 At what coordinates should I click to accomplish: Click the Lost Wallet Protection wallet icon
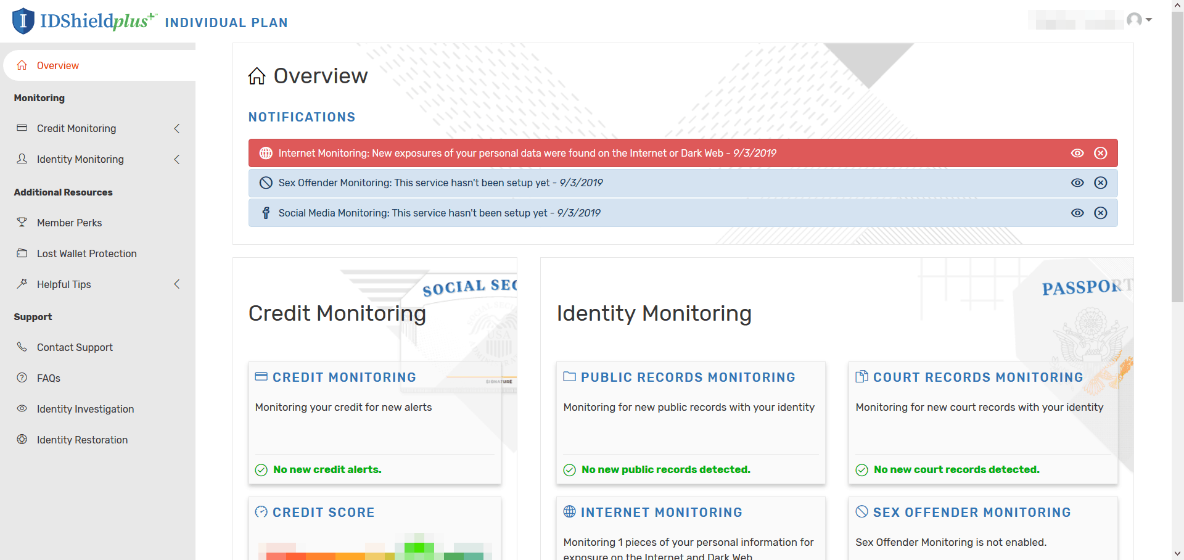(x=22, y=253)
